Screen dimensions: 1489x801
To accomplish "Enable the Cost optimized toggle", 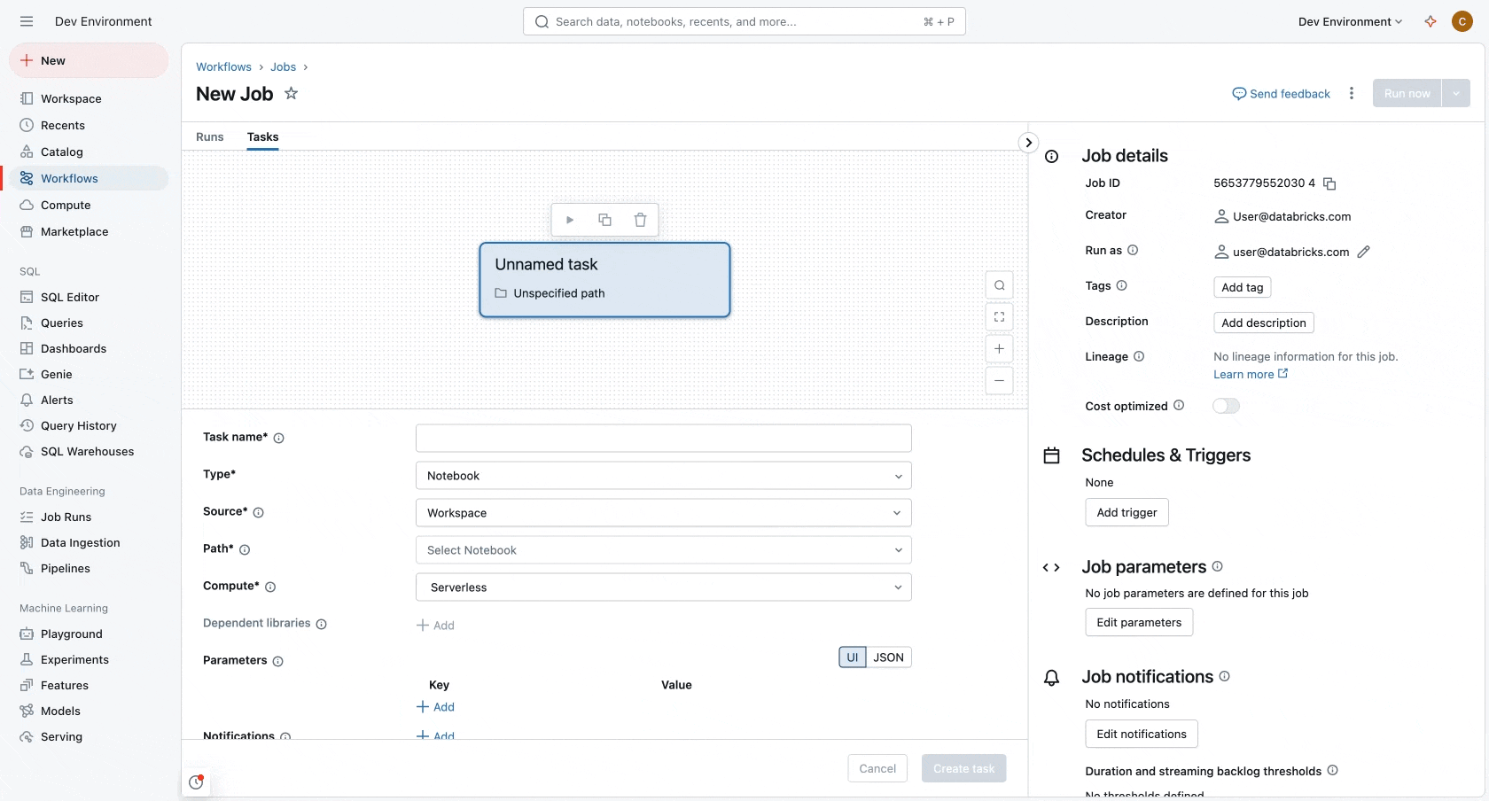I will coord(1226,406).
